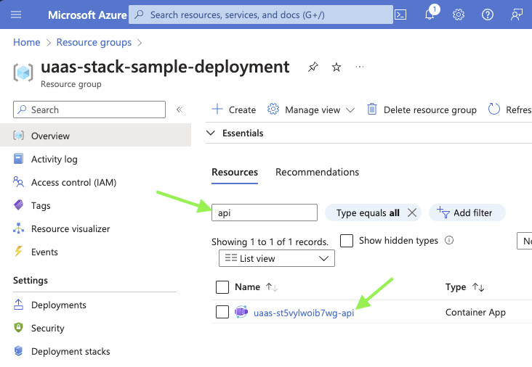Open Overview in the sidebar
532x367 pixels.
(95, 136)
